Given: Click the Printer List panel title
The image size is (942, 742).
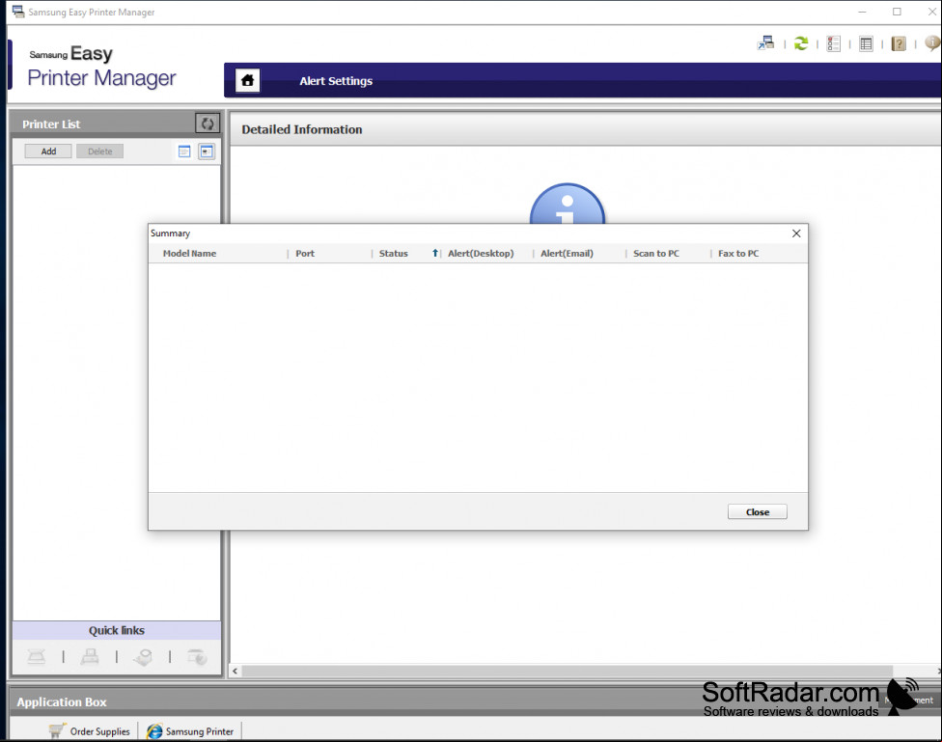Looking at the screenshot, I should coord(51,124).
